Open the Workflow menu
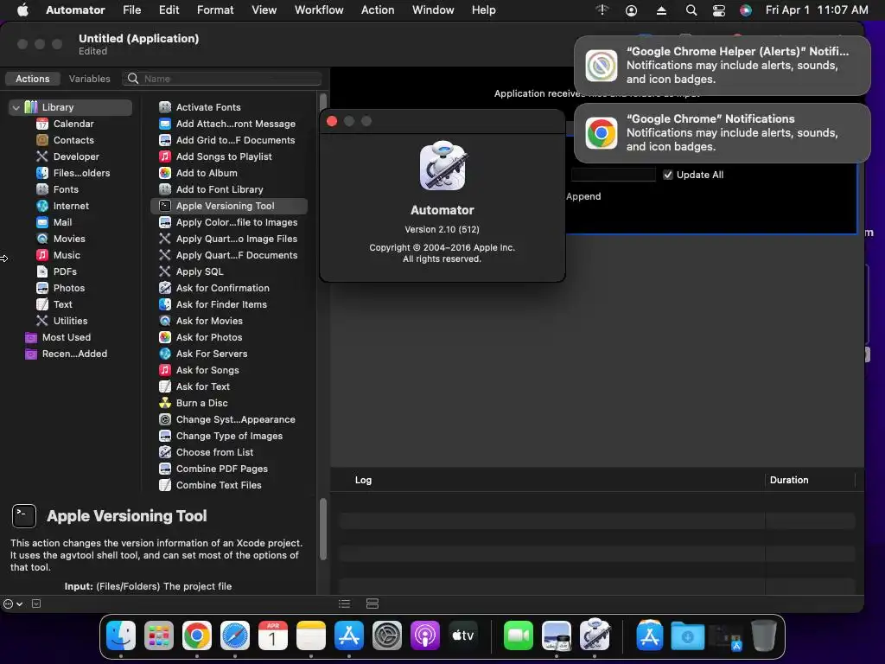885x664 pixels. [x=319, y=10]
